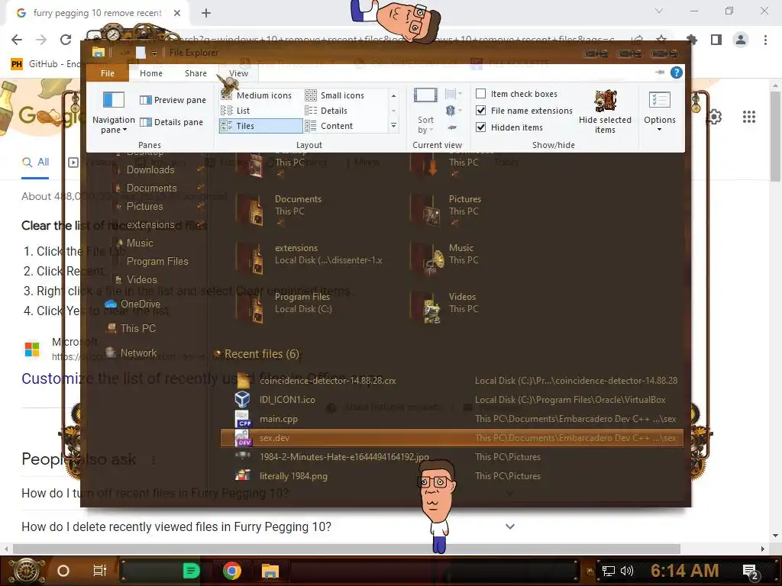The height and width of the screenshot is (586, 782).
Task: Toggle the Preview pane button
Action: [x=173, y=100]
